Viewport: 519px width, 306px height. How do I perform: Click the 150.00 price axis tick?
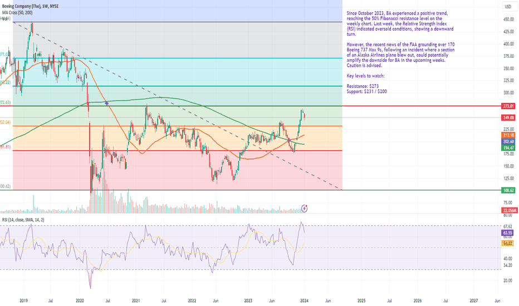pyautogui.click(x=508, y=166)
